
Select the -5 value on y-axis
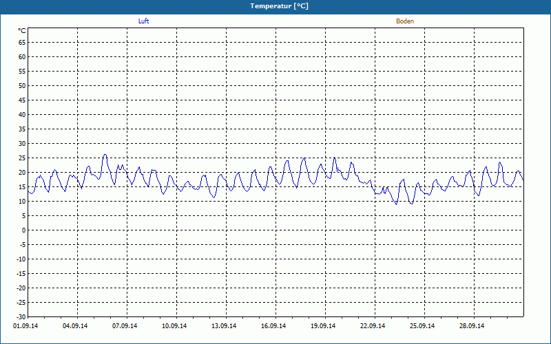point(23,245)
